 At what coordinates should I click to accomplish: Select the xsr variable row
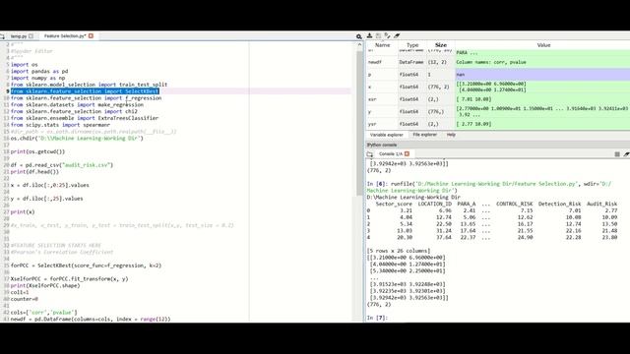(x=498, y=99)
